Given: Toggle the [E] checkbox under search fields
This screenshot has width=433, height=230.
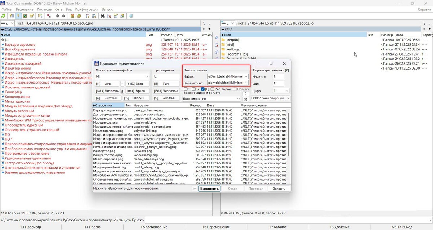Looking at the screenshot, I should (203, 89).
